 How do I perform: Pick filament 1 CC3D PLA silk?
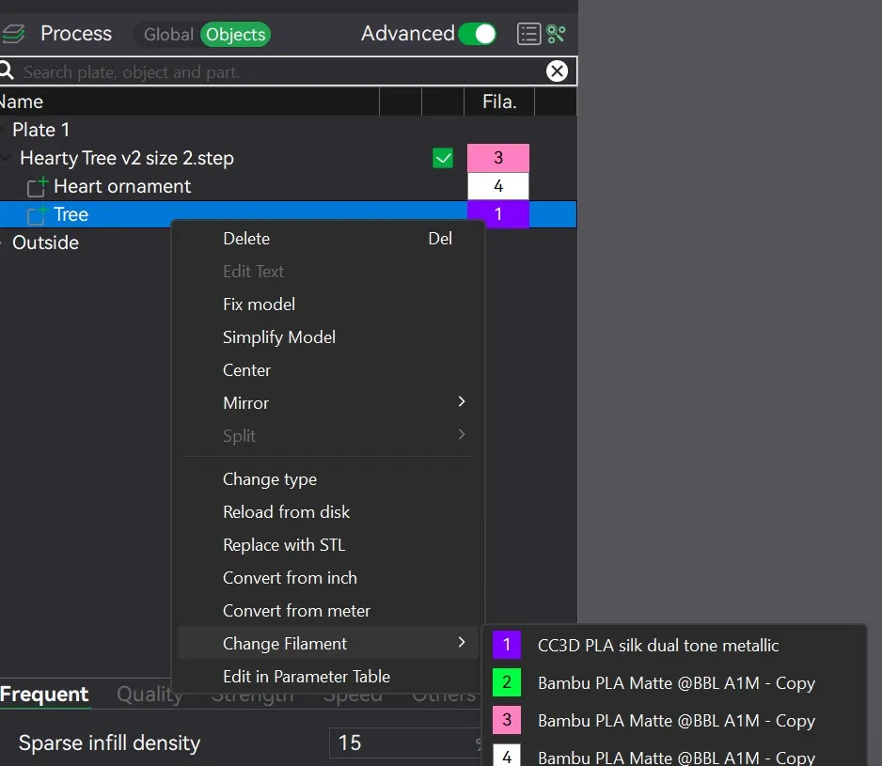click(x=674, y=645)
